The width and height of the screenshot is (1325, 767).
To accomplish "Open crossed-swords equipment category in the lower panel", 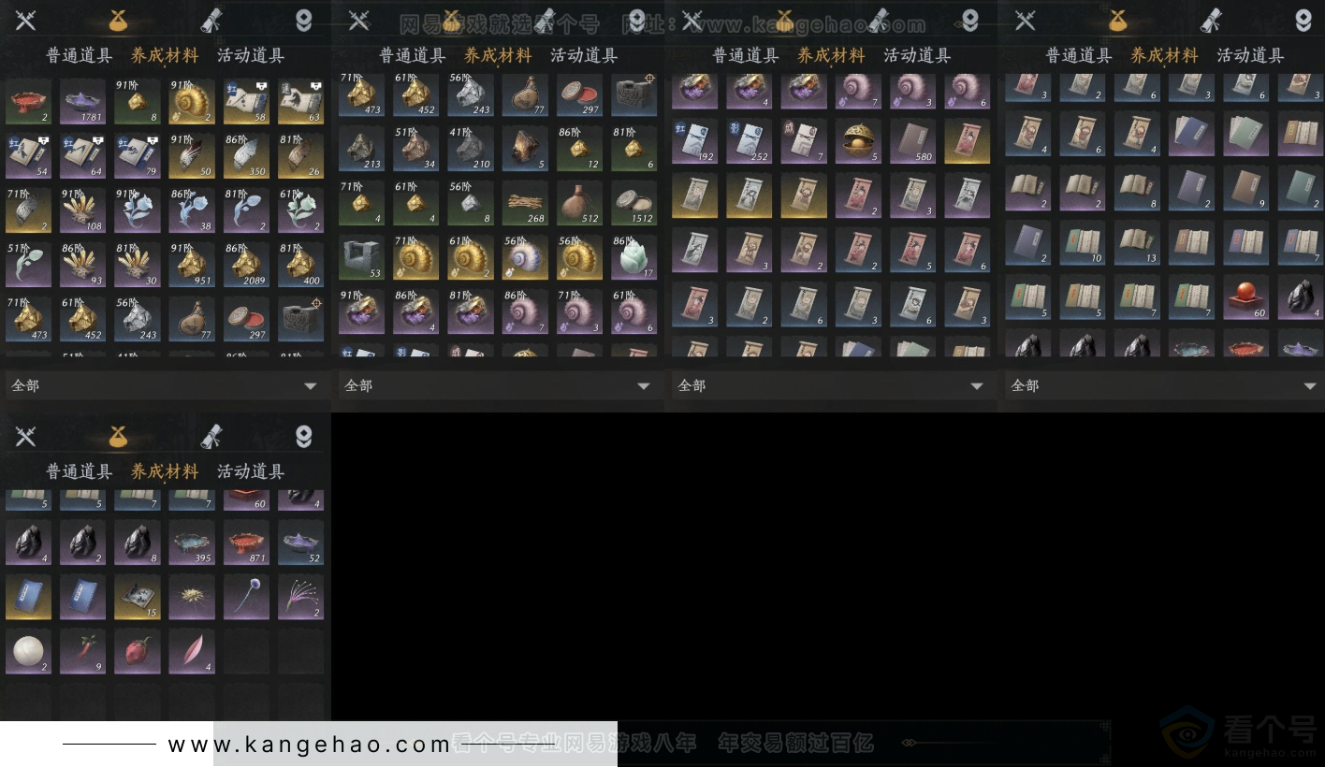I will click(25, 436).
